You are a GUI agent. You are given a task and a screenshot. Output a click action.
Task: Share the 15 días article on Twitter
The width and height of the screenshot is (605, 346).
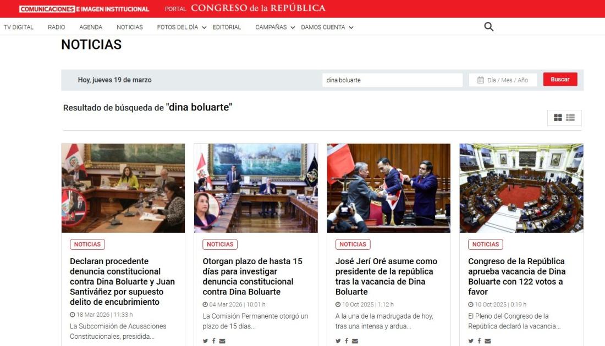206,341
